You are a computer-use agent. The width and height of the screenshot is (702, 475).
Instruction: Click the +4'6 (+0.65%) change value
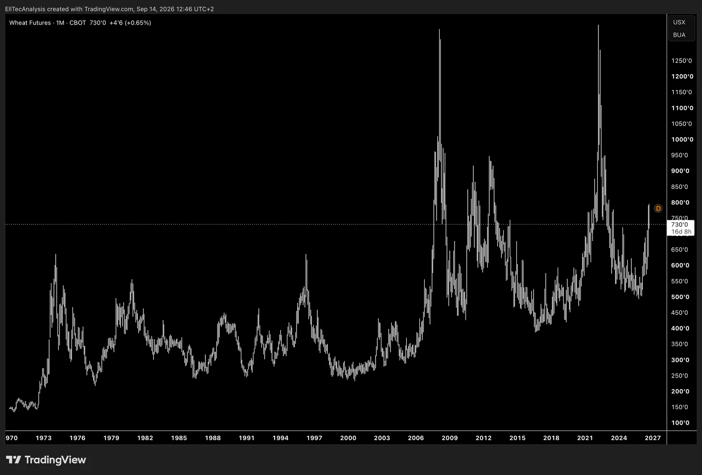click(130, 23)
